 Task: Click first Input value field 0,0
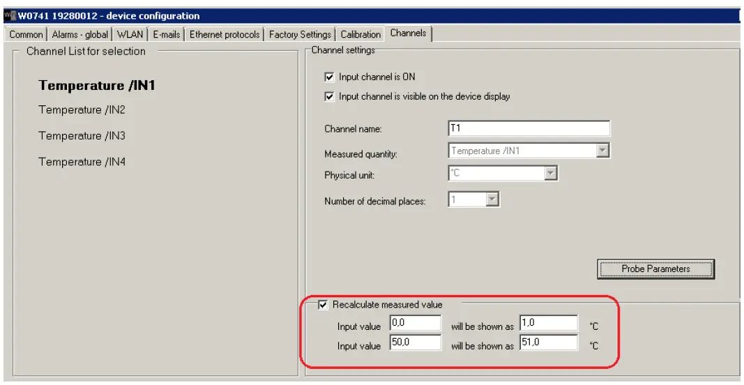[x=416, y=324]
